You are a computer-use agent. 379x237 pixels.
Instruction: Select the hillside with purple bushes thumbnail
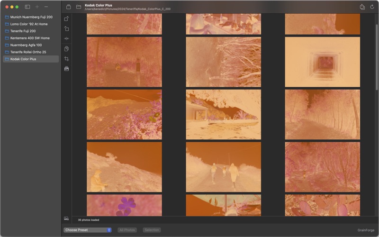coord(124,114)
